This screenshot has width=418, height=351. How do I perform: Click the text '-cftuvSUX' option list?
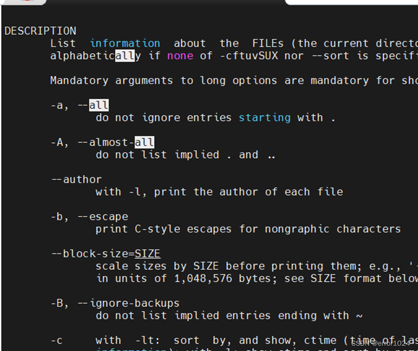click(x=249, y=56)
